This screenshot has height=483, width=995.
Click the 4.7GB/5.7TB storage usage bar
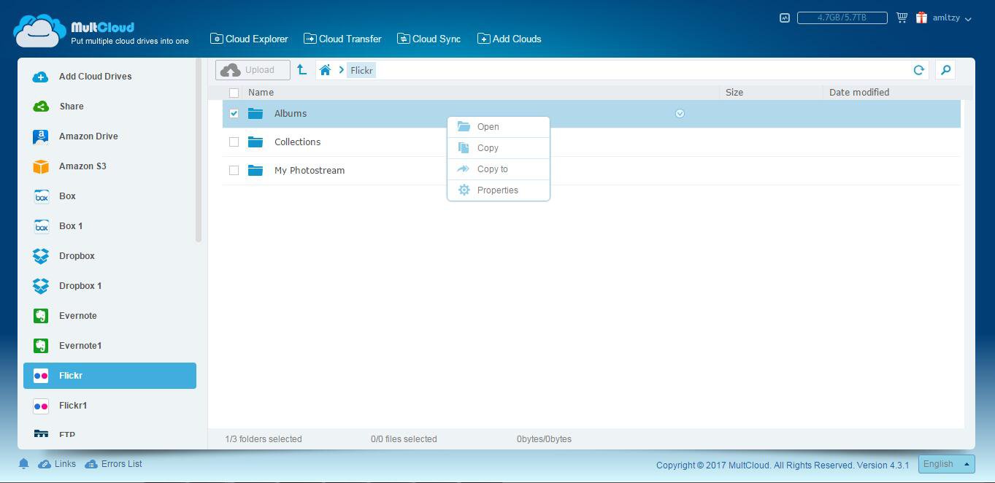pyautogui.click(x=842, y=18)
